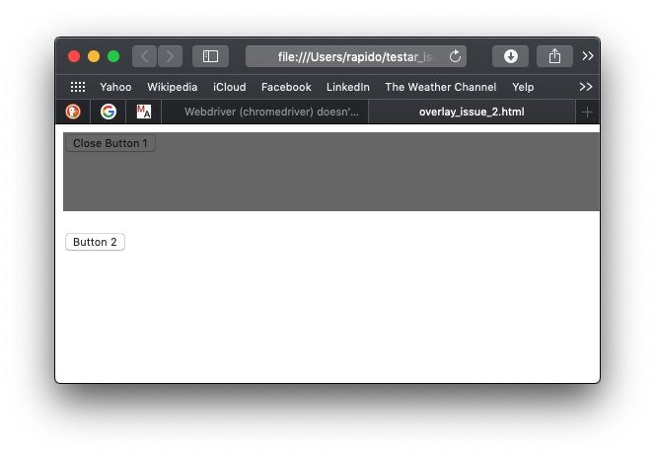The width and height of the screenshot is (655, 456).
Task: Add a new tab with plus button
Action: (x=587, y=112)
